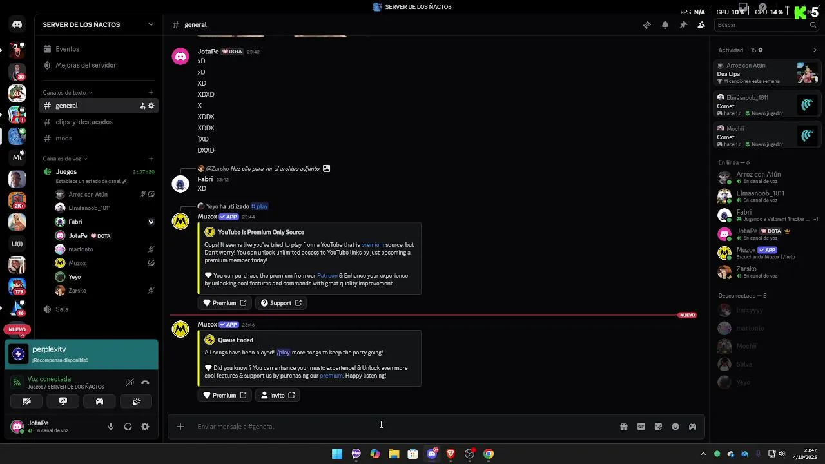Open the GIF picker

641,427
